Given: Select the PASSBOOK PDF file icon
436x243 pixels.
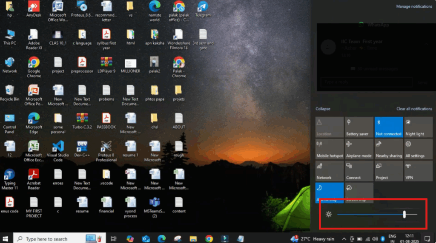Looking at the screenshot, I should [106, 121].
